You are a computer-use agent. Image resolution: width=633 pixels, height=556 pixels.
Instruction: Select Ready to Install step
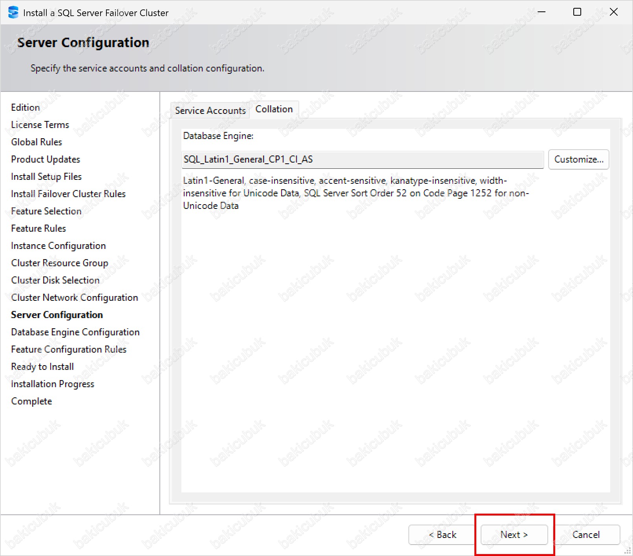[x=42, y=367]
